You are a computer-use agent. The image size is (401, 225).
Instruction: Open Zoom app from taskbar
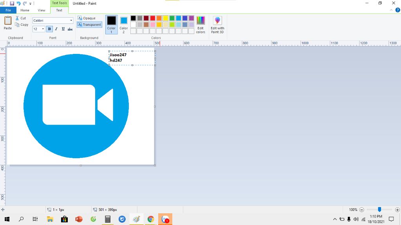(122, 219)
